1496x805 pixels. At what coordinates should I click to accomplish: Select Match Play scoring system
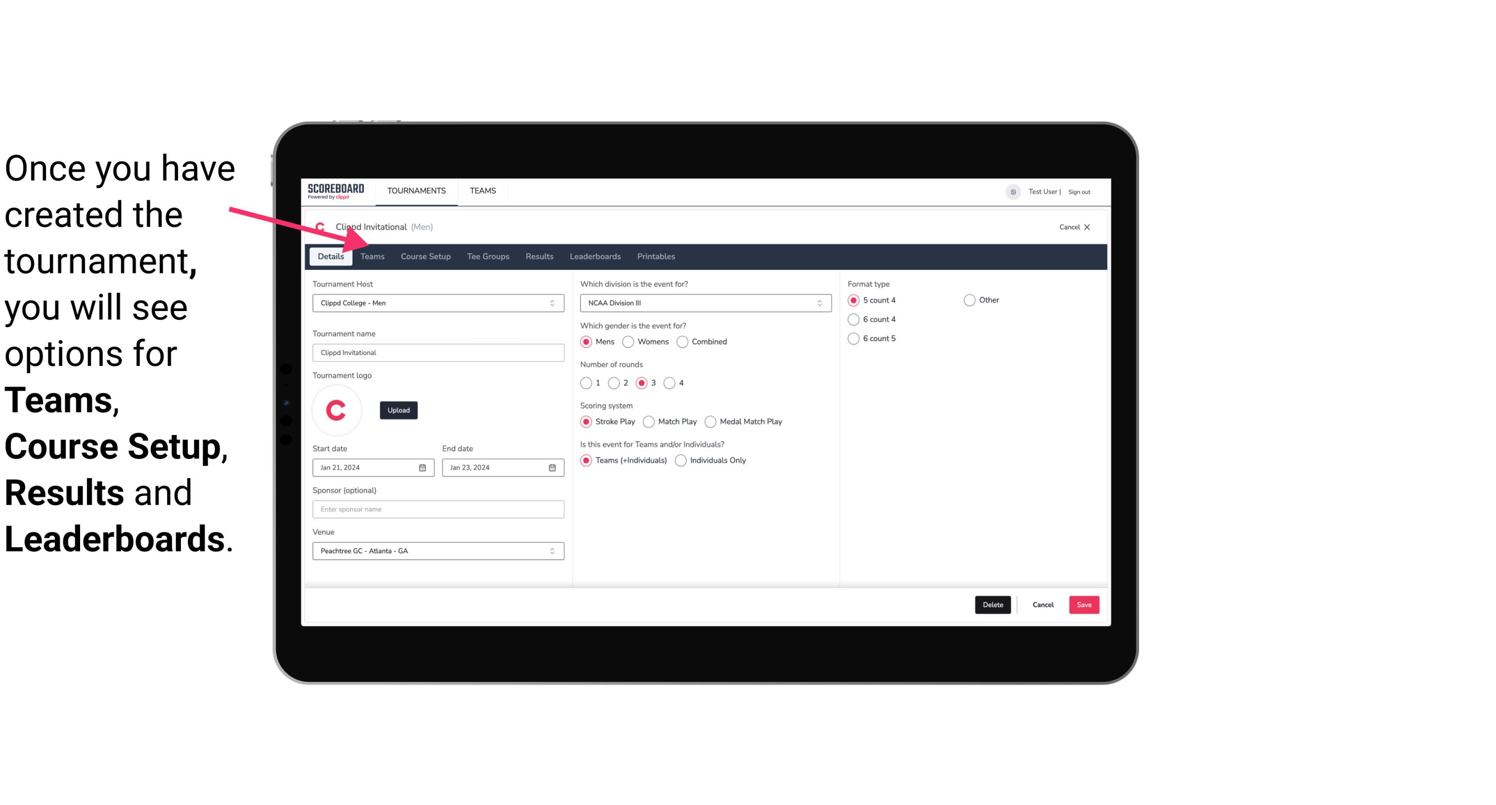[x=649, y=421]
